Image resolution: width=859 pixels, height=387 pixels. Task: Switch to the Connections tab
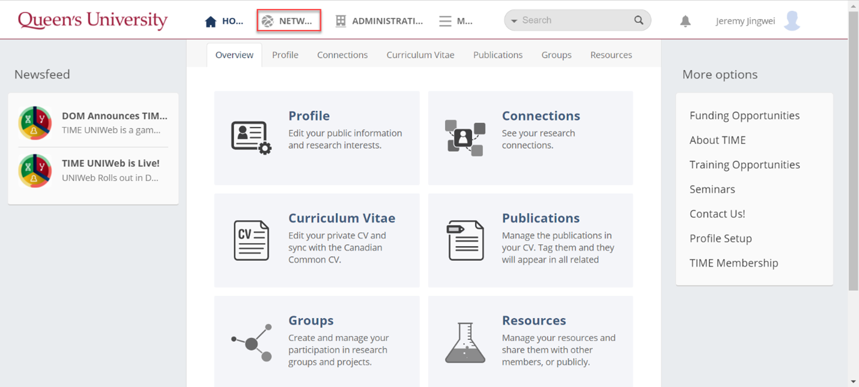click(342, 55)
